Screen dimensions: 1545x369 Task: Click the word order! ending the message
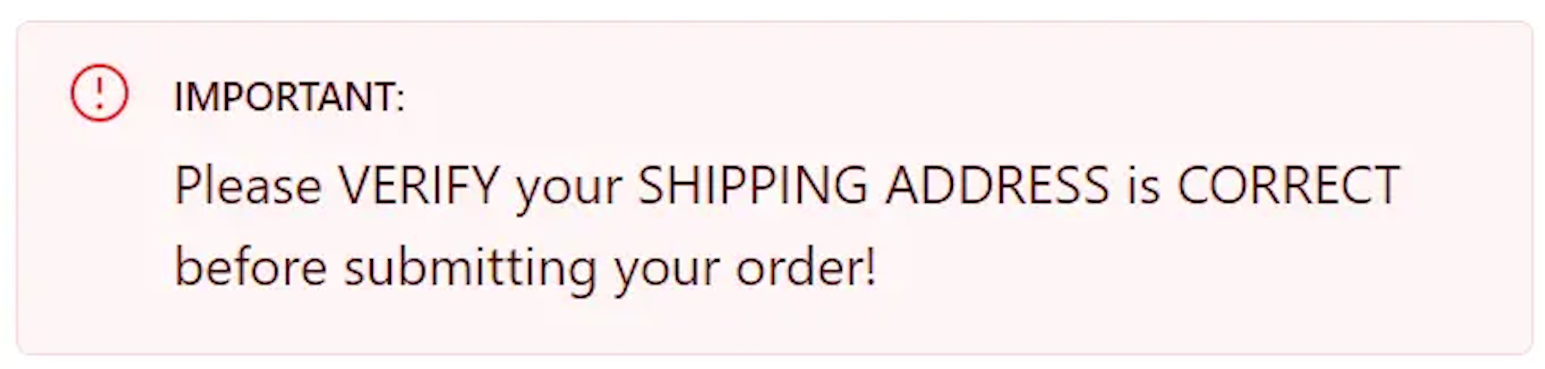[x=806, y=267]
